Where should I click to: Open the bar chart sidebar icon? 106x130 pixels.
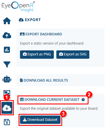[7, 50]
